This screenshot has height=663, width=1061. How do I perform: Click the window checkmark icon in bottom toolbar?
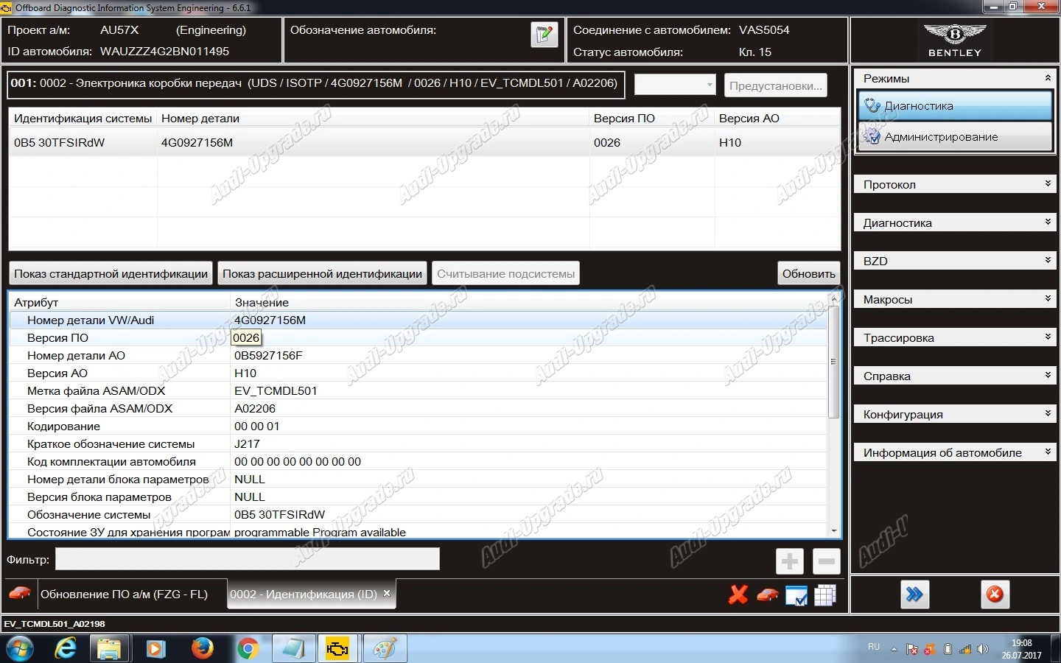tap(796, 595)
